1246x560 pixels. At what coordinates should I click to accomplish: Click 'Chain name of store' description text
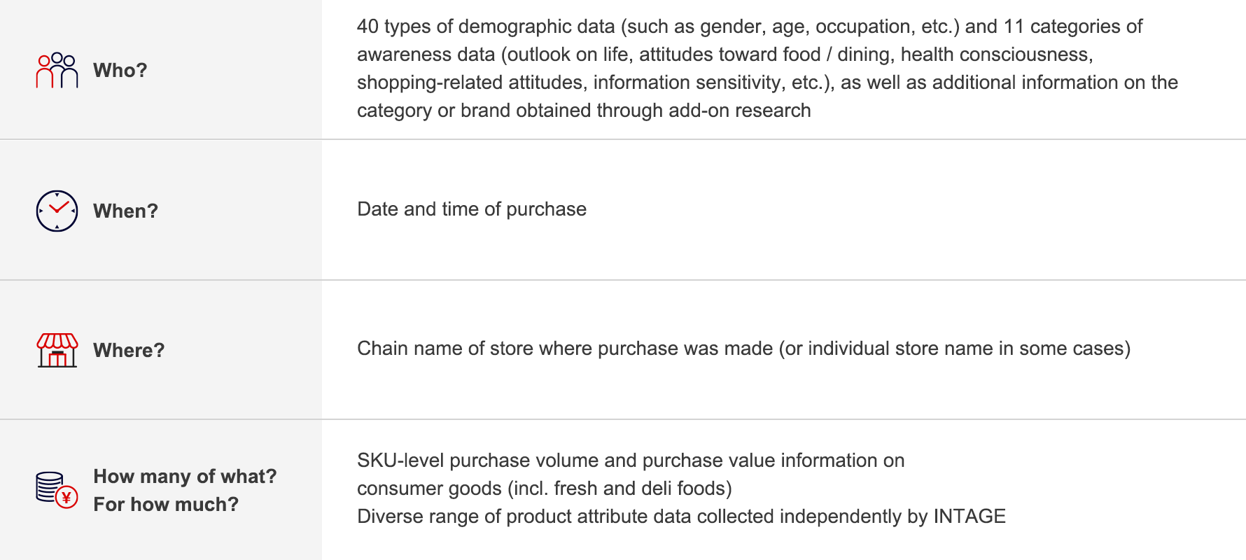[744, 349]
